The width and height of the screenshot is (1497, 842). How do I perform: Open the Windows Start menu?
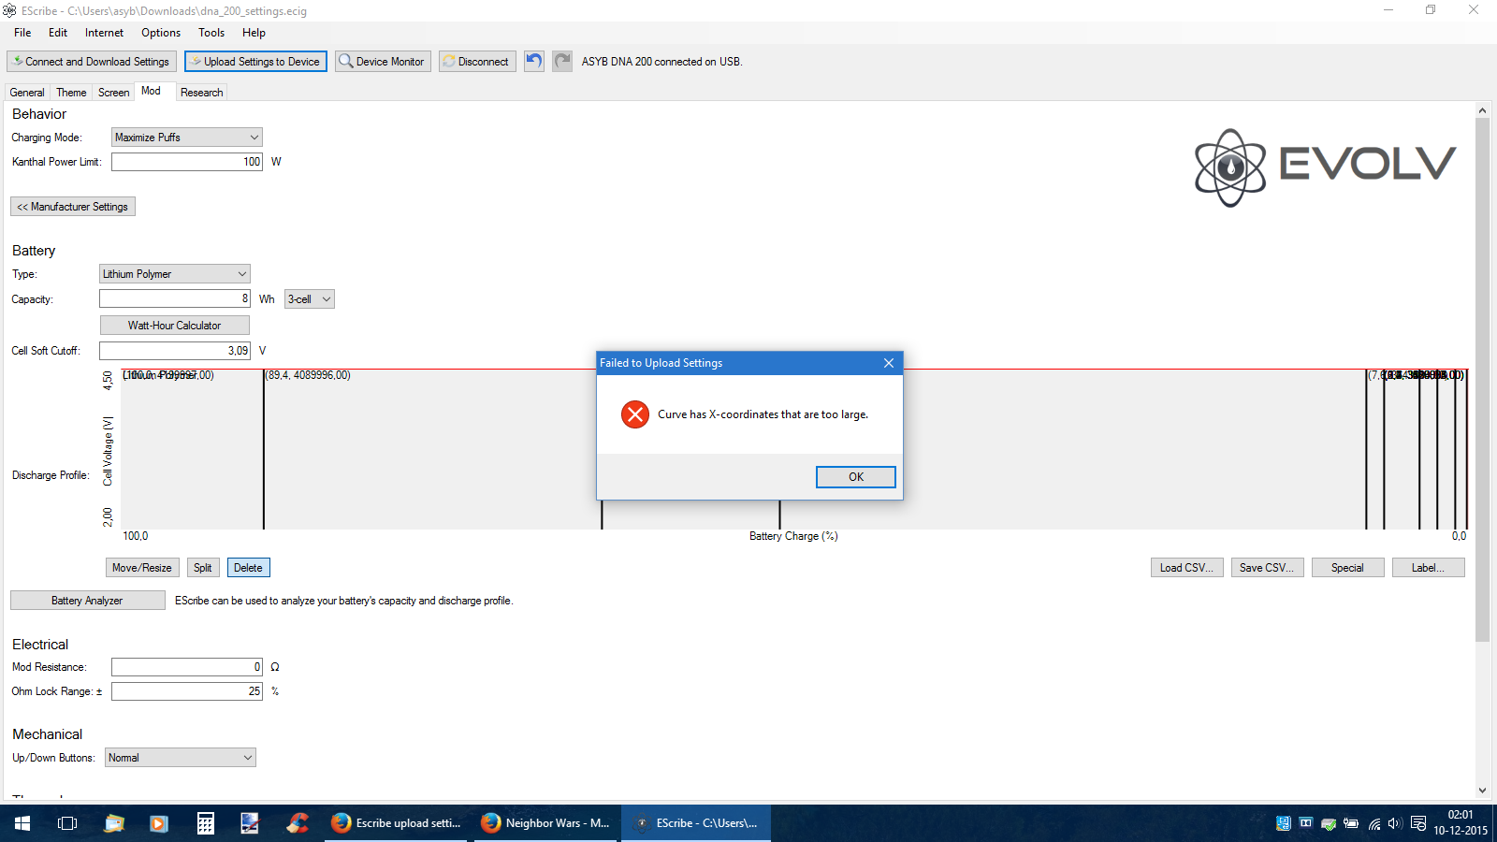tap(22, 823)
